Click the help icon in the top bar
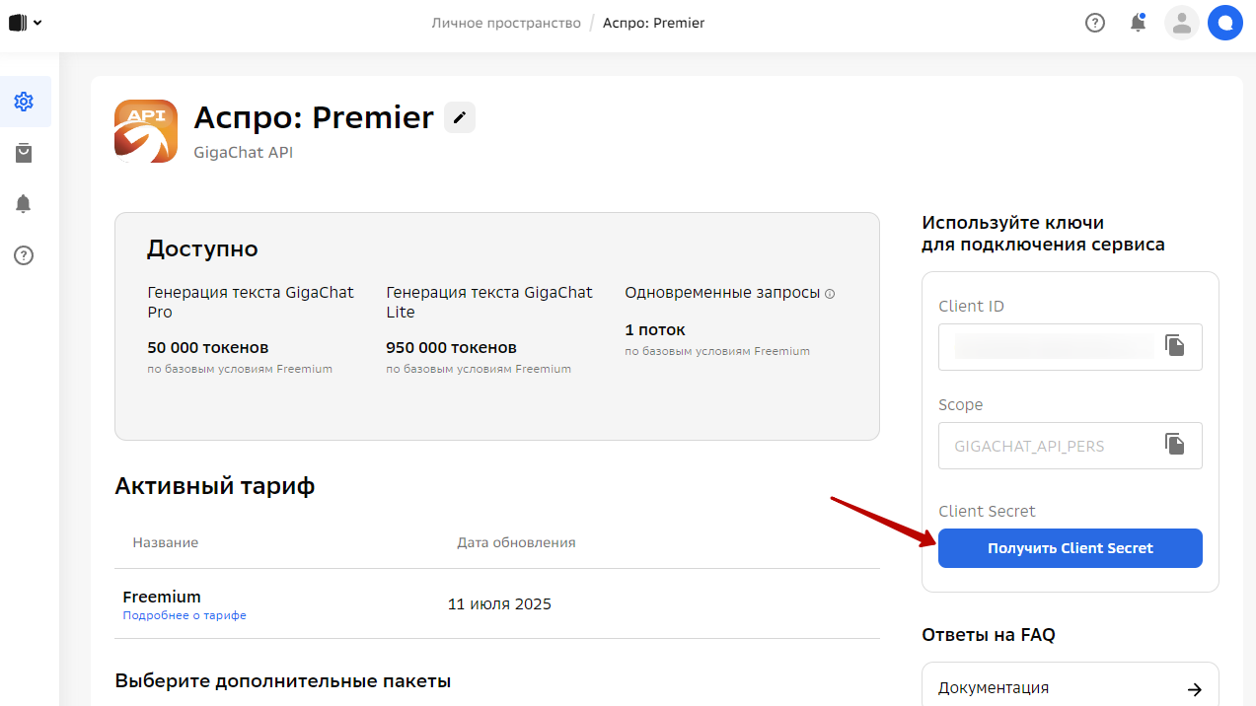 (x=1095, y=23)
